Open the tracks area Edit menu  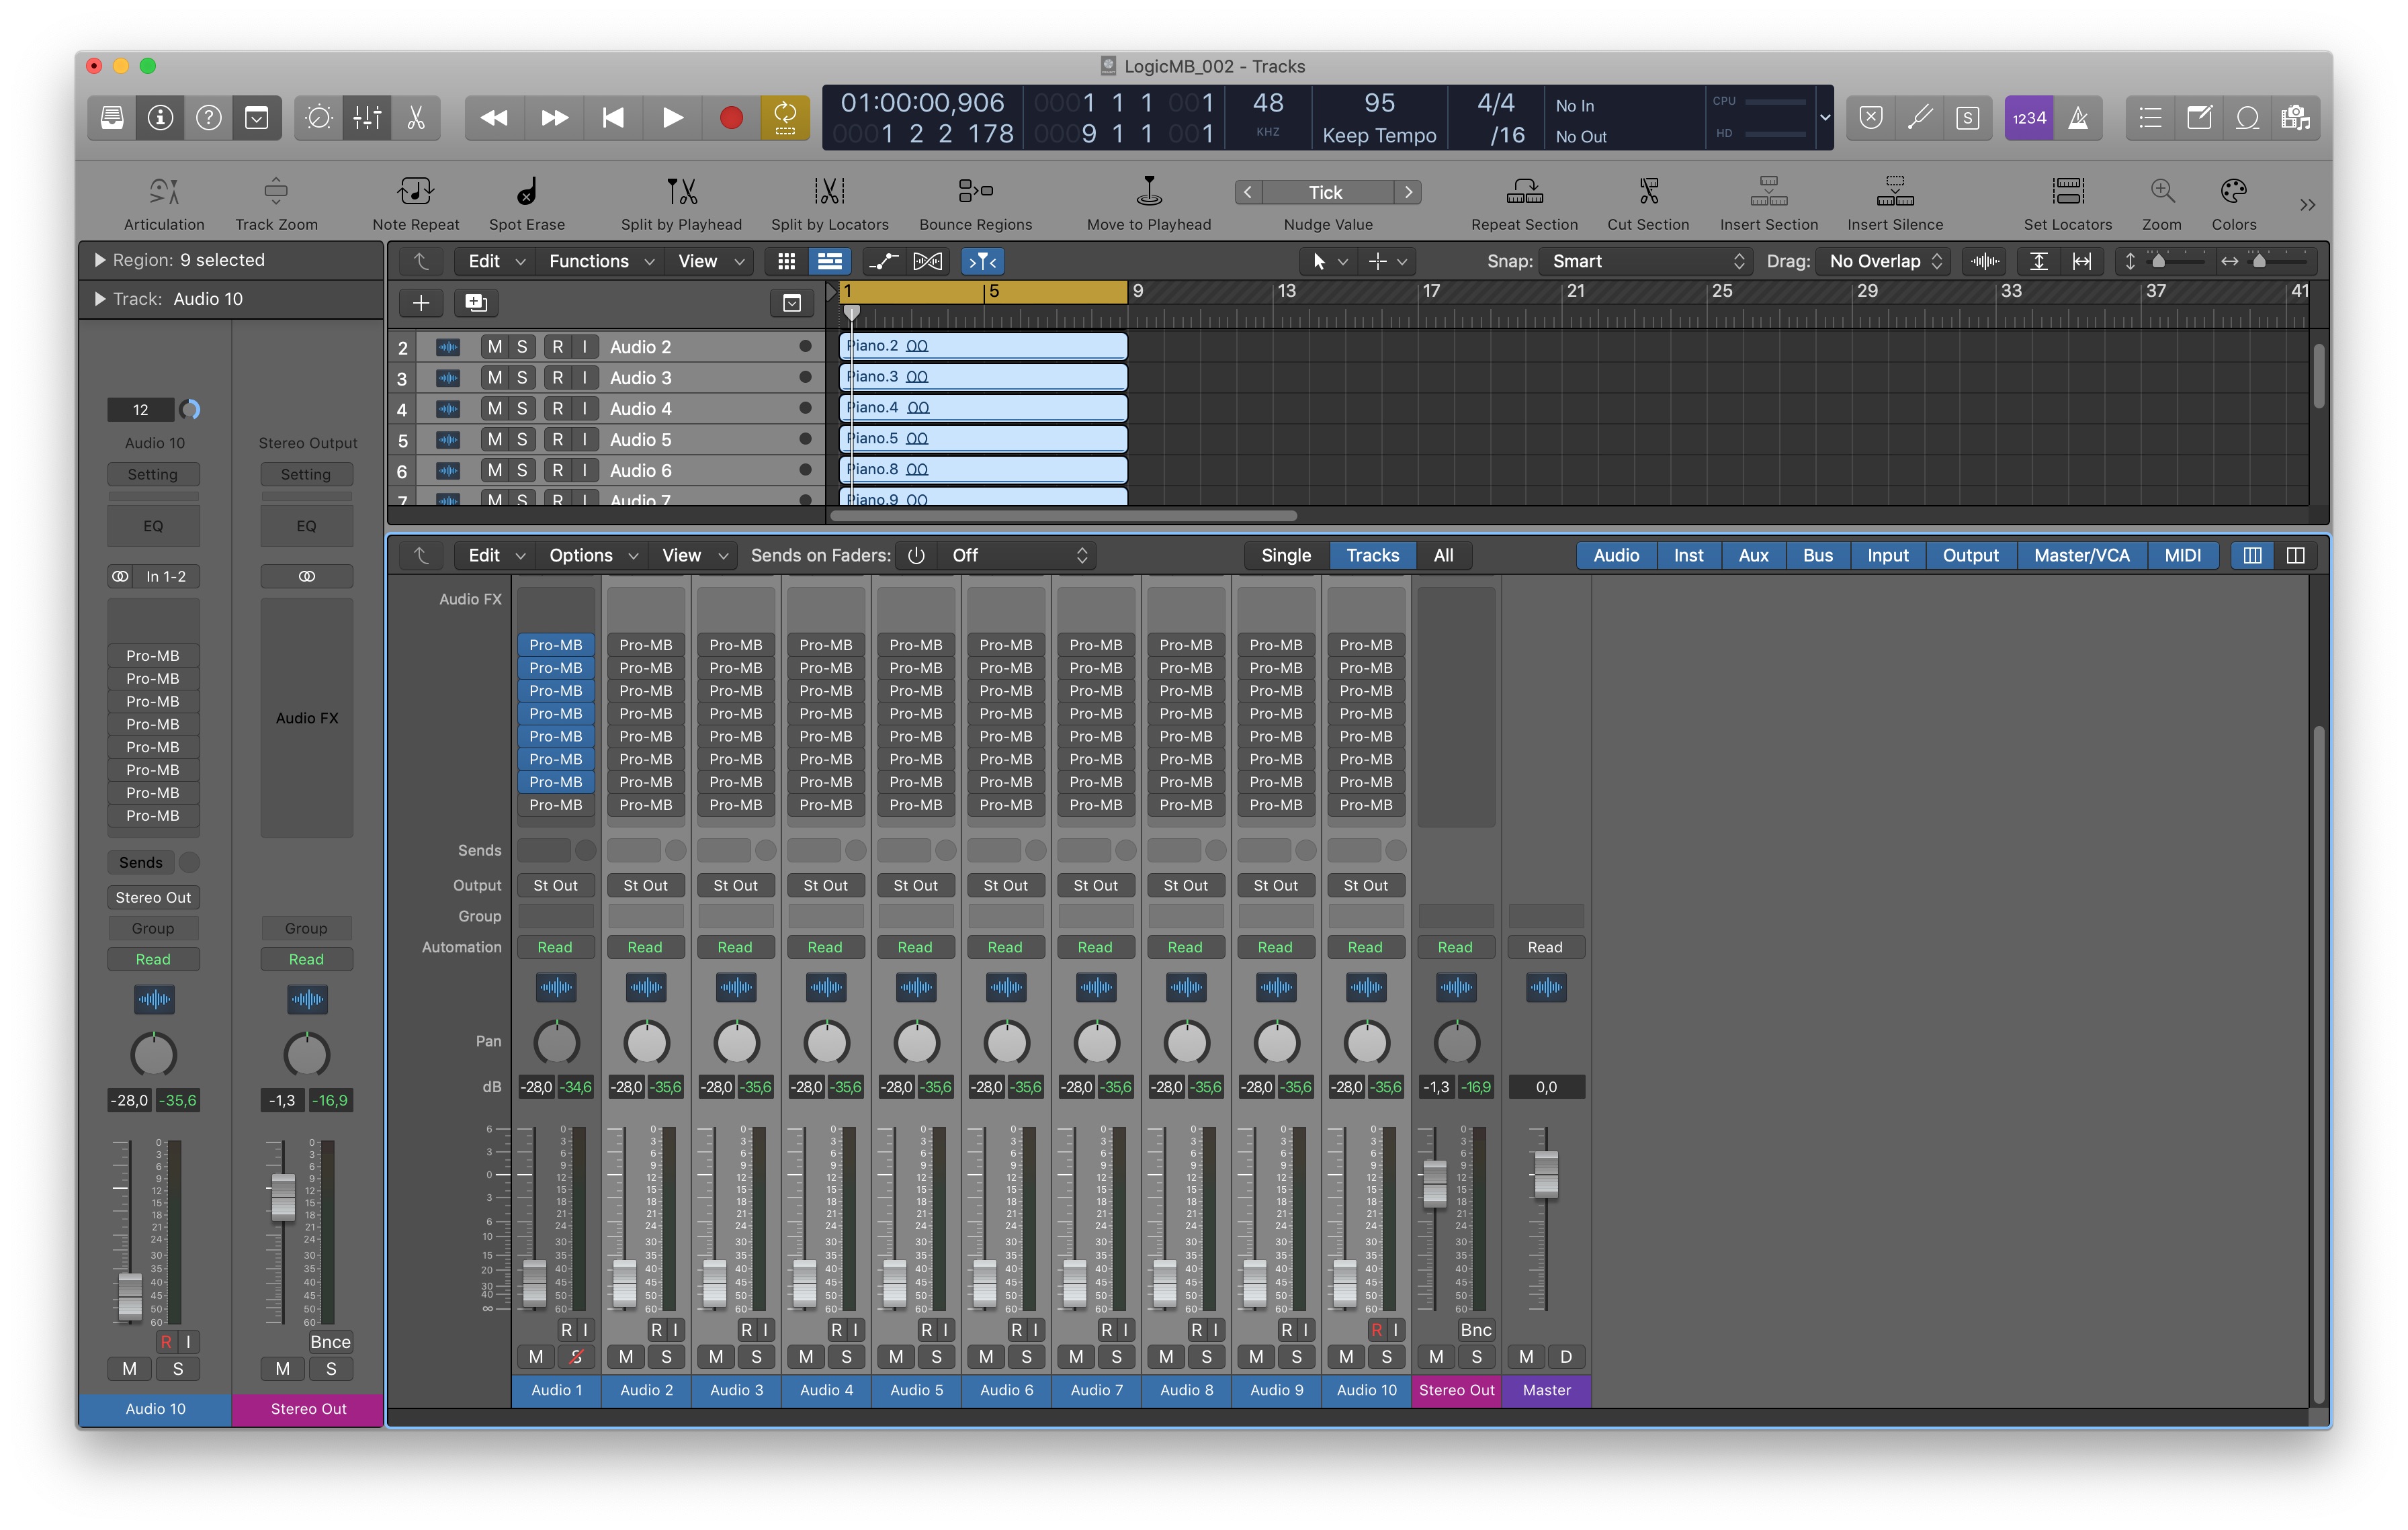click(496, 262)
